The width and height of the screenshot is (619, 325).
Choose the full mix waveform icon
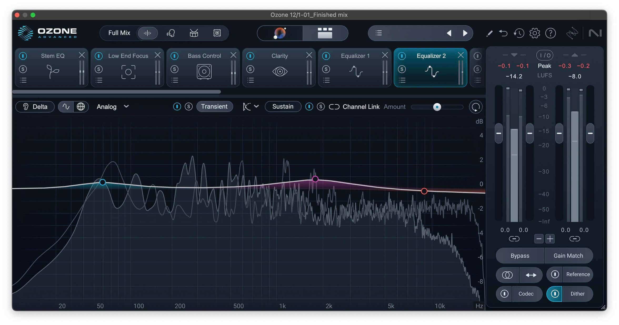148,33
